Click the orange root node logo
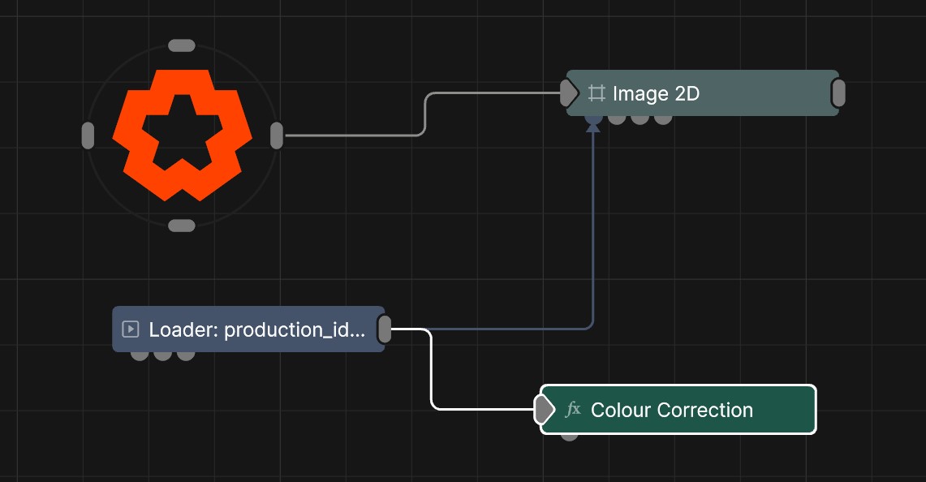 182,135
